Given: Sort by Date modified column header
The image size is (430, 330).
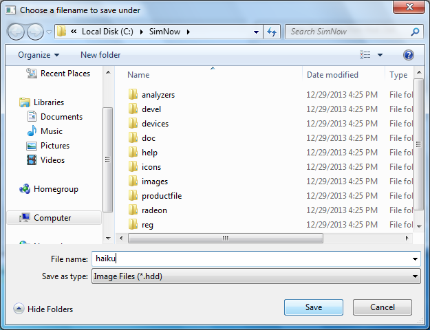Looking at the screenshot, I should [x=332, y=75].
